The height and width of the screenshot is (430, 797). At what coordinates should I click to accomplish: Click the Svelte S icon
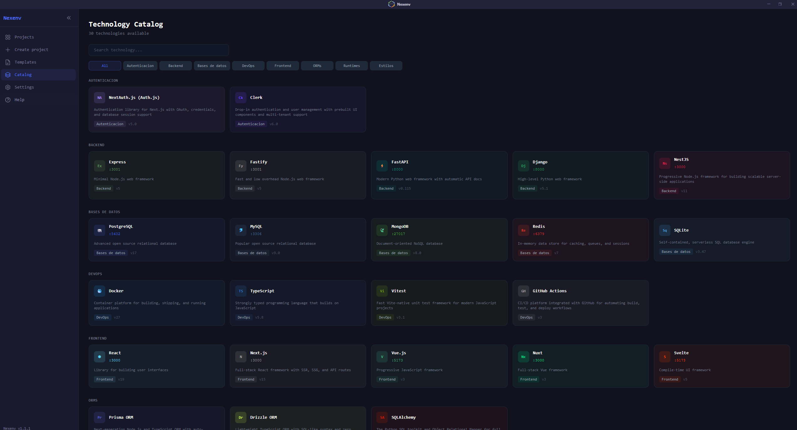[665, 357]
